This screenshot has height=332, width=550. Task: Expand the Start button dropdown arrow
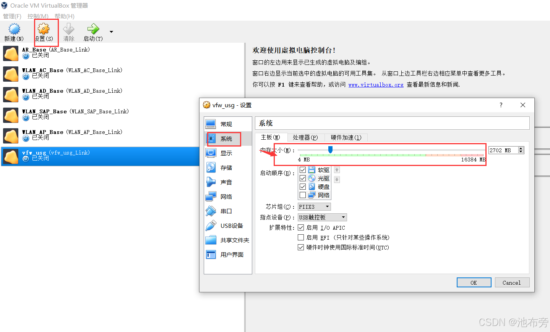pyautogui.click(x=111, y=32)
